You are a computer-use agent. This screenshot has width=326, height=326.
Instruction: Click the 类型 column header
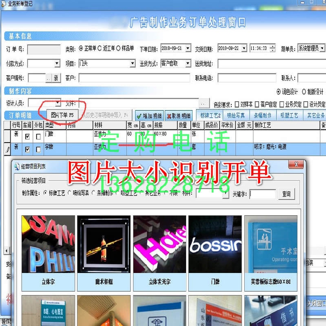(55, 125)
